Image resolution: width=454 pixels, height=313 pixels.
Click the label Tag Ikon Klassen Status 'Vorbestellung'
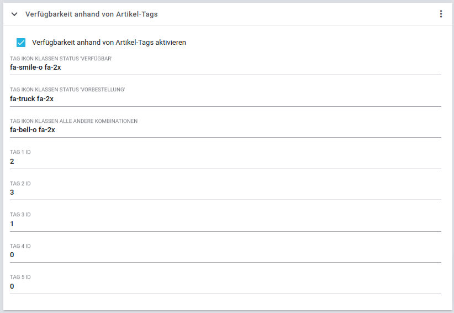click(67, 90)
